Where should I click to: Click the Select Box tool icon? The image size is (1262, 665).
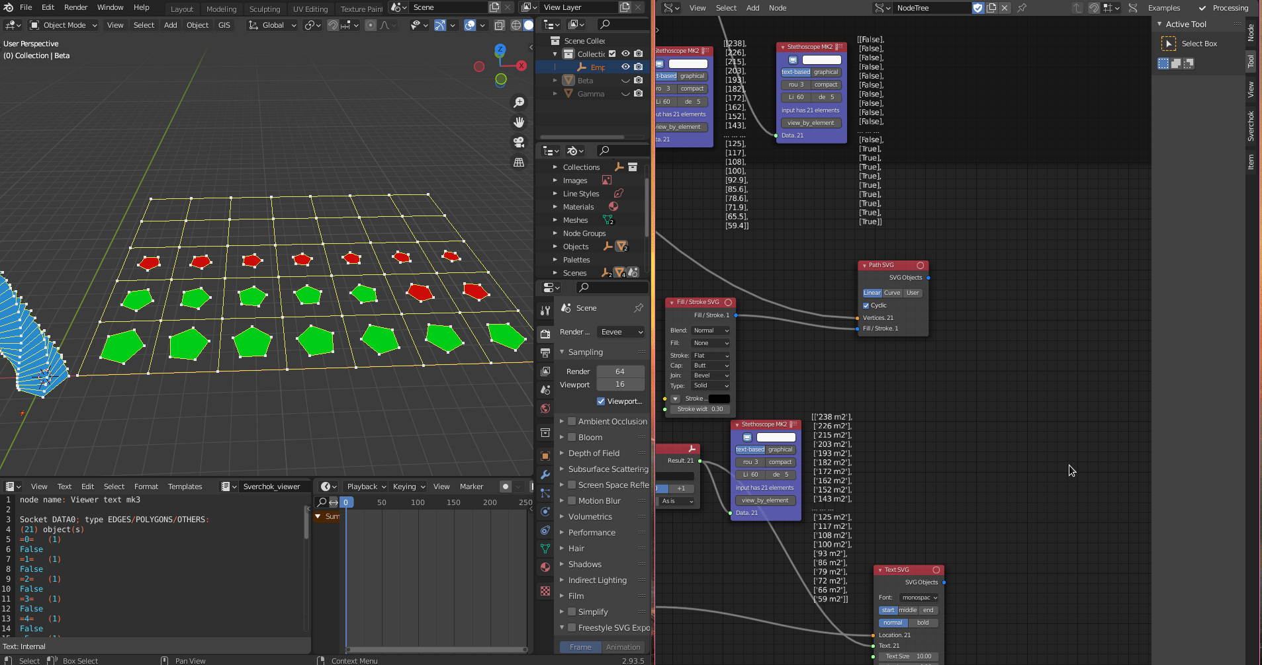pos(1169,44)
